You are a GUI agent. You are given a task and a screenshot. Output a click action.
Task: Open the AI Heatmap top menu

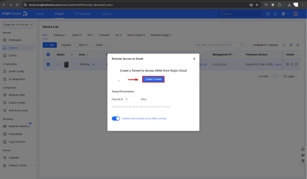click(83, 14)
